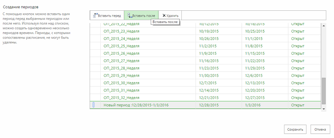The width and height of the screenshot is (334, 138).
Task: Click end date 11/29/2015
Action: (255, 68)
